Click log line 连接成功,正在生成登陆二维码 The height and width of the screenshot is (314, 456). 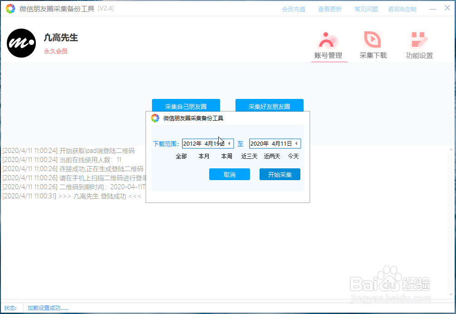tap(73, 169)
